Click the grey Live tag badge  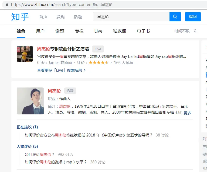[x=98, y=49]
